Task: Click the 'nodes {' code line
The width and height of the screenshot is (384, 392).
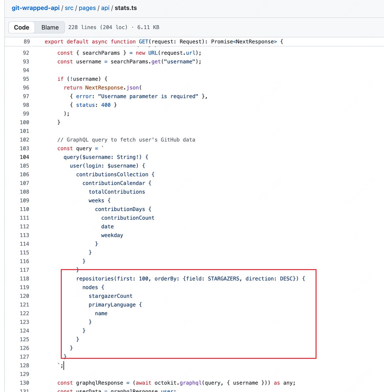Action: coord(93,287)
